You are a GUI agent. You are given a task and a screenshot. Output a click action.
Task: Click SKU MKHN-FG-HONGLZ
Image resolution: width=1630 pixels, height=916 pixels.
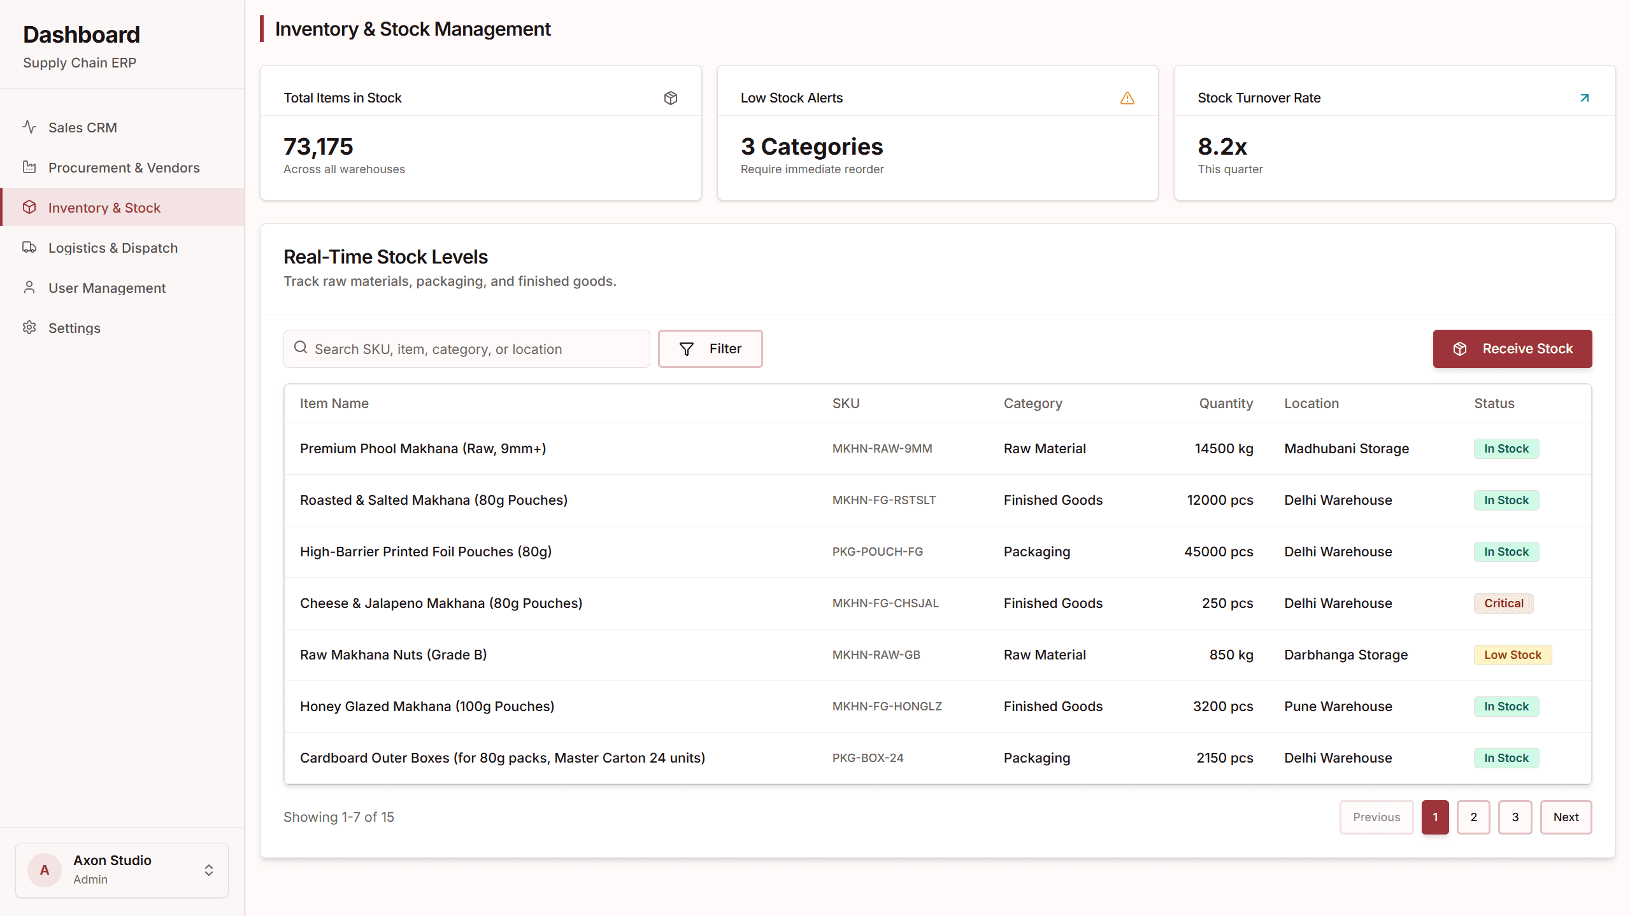coord(887,707)
